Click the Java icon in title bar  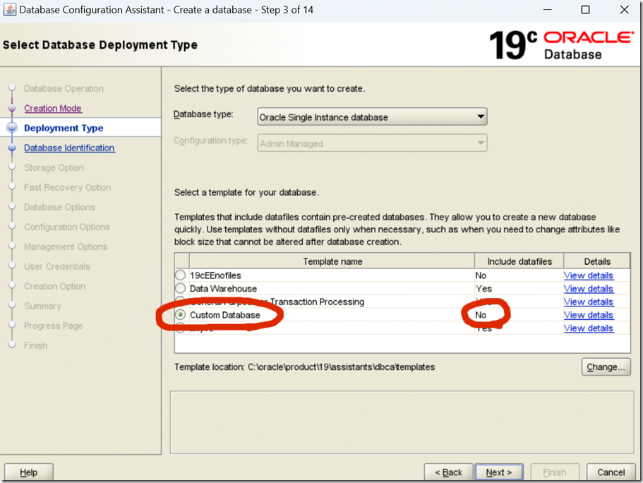tap(9, 10)
